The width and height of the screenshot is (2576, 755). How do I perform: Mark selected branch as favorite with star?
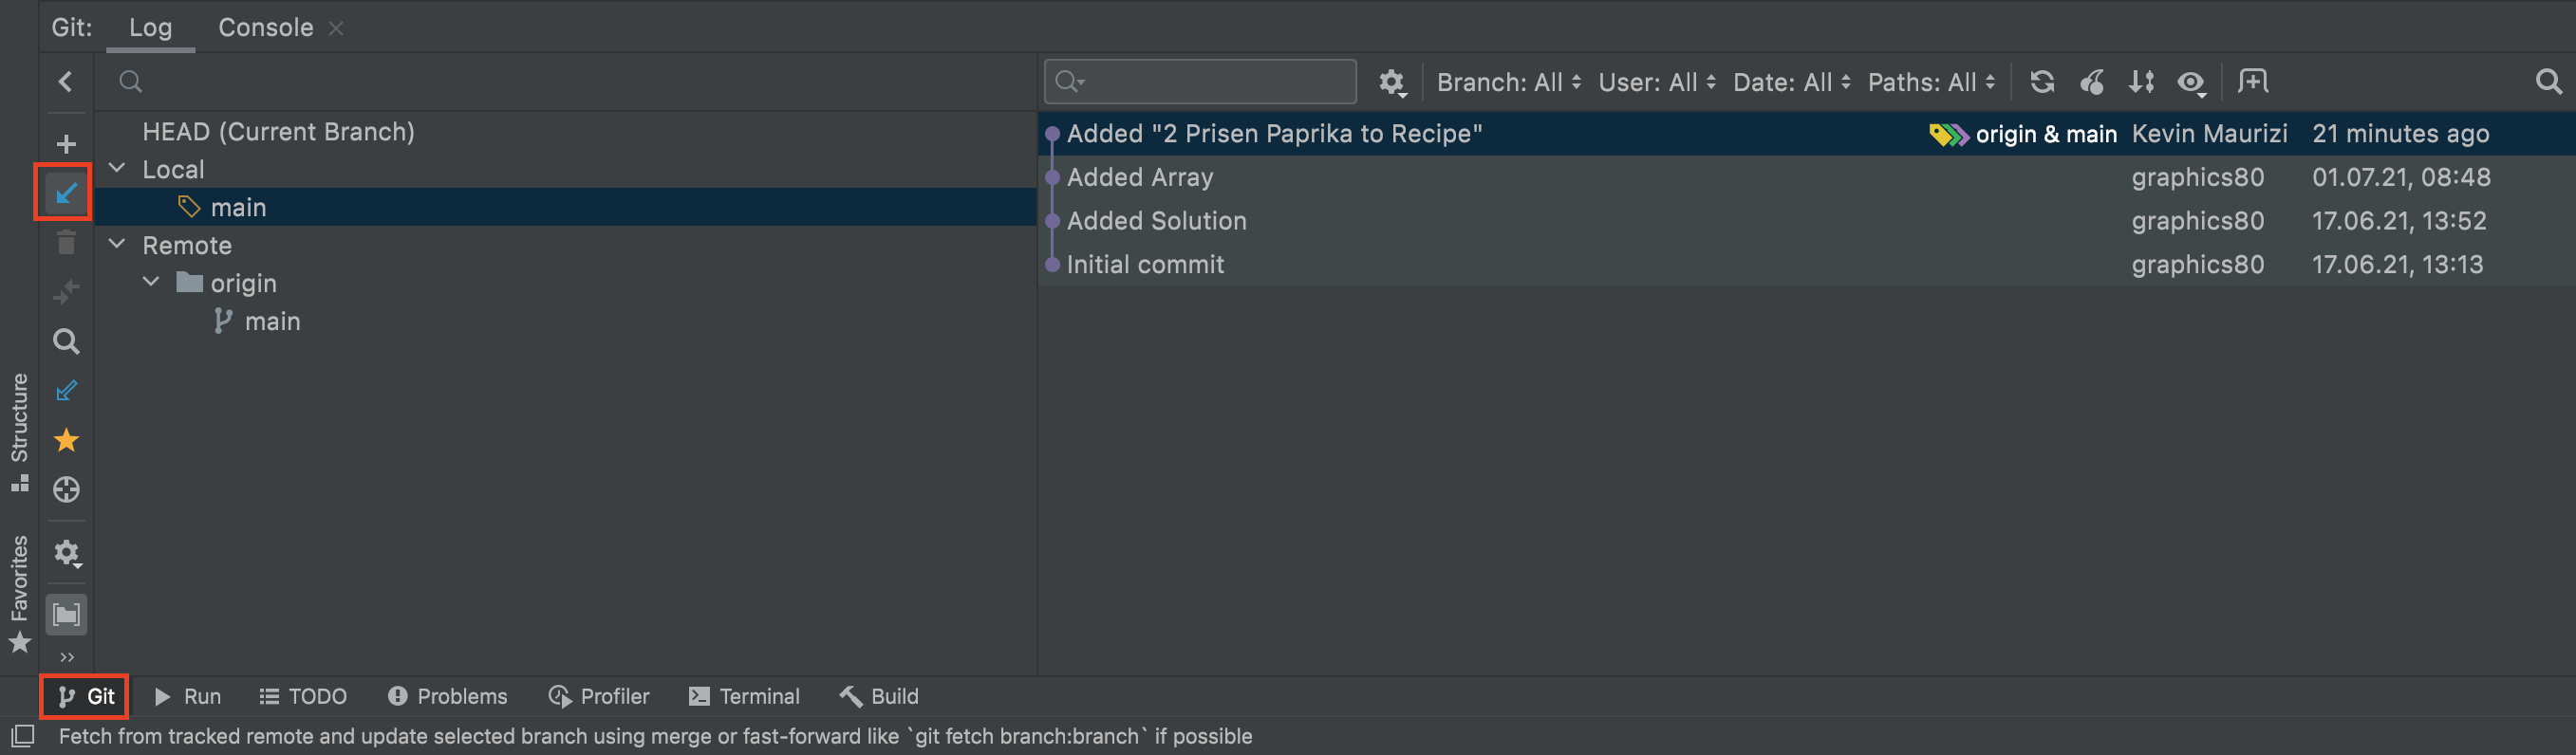(x=66, y=440)
